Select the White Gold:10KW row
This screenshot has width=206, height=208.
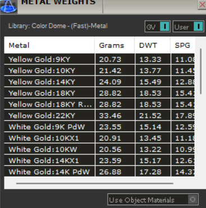(99, 149)
